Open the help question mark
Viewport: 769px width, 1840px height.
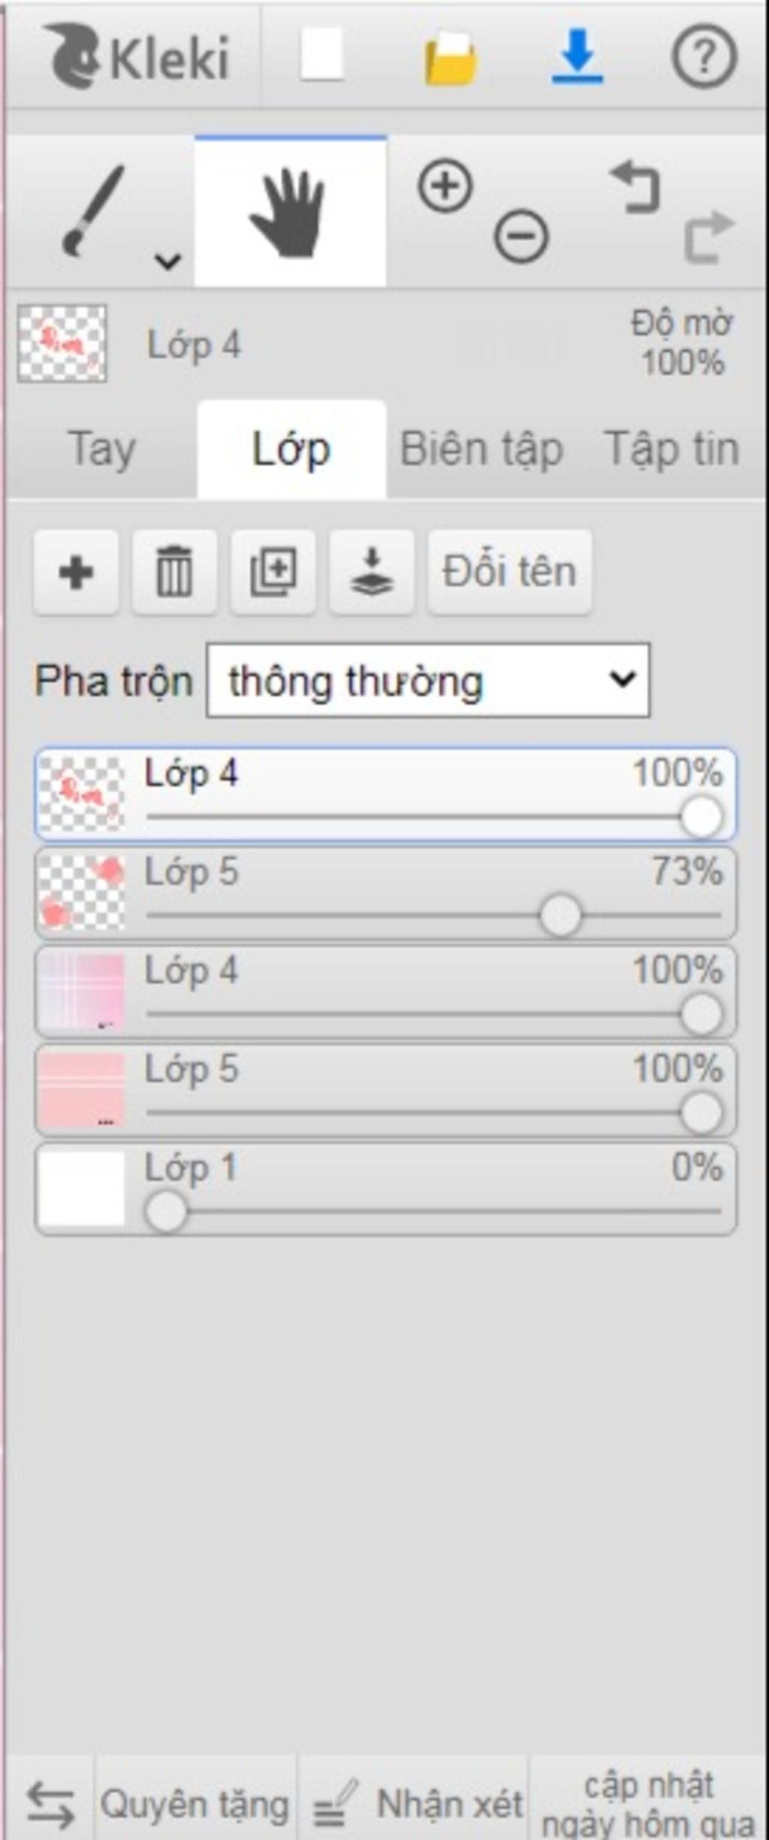[x=704, y=56]
